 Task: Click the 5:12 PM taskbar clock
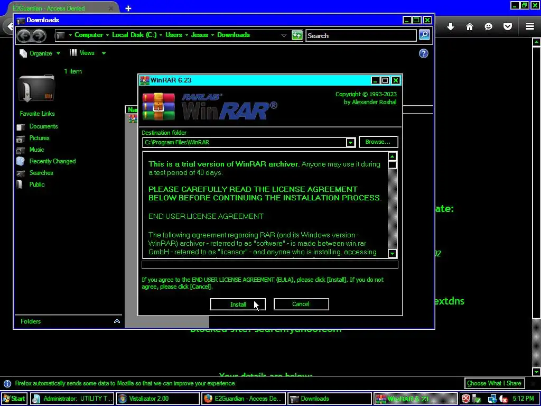[523, 399]
